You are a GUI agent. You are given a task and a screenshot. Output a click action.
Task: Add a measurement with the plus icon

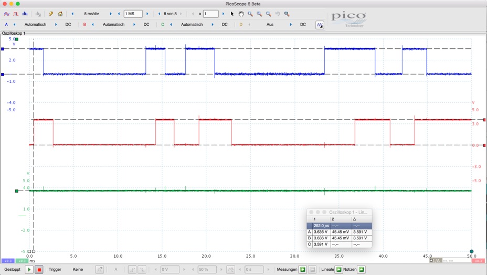(x=302, y=269)
